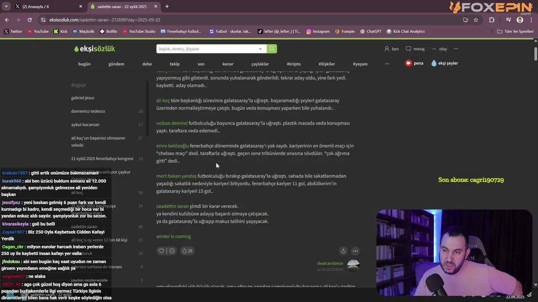Screen dimensions: 538x302
Task: Open the Chrome profile avatar
Action: point(520,20)
